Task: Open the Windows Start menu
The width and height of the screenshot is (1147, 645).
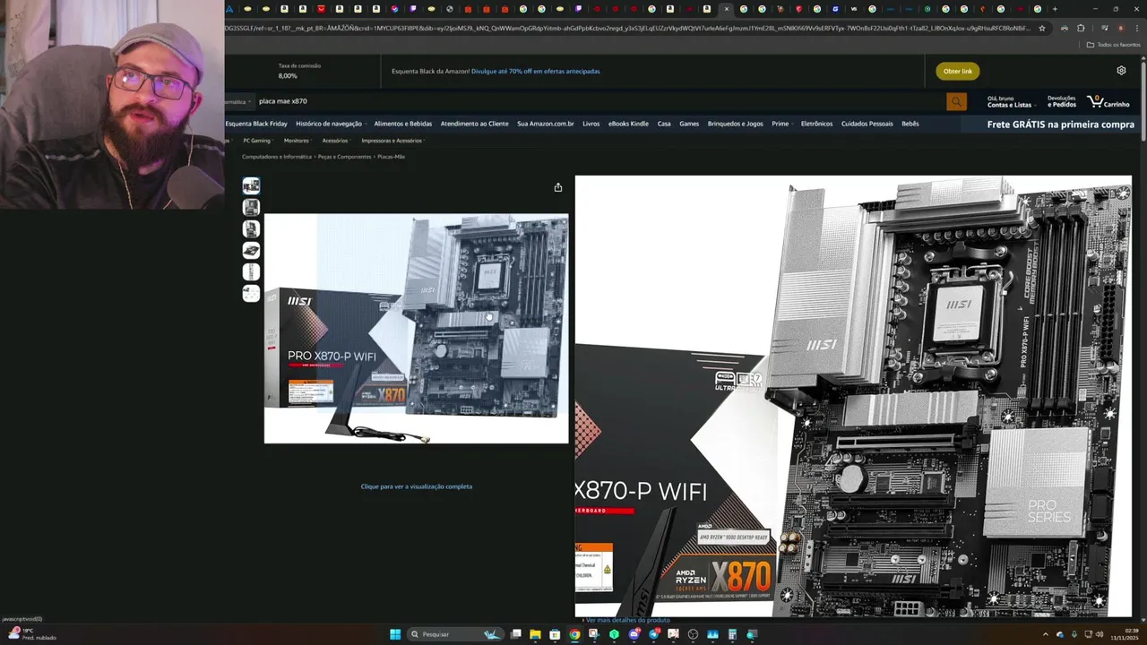Action: point(395,634)
